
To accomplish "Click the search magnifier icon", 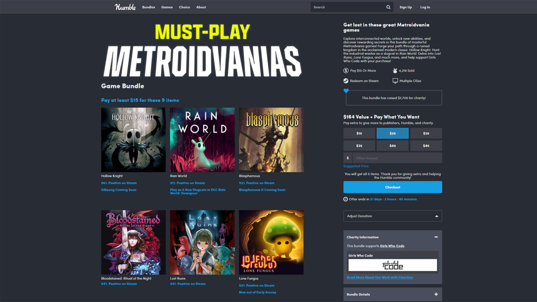I will (x=388, y=7).
